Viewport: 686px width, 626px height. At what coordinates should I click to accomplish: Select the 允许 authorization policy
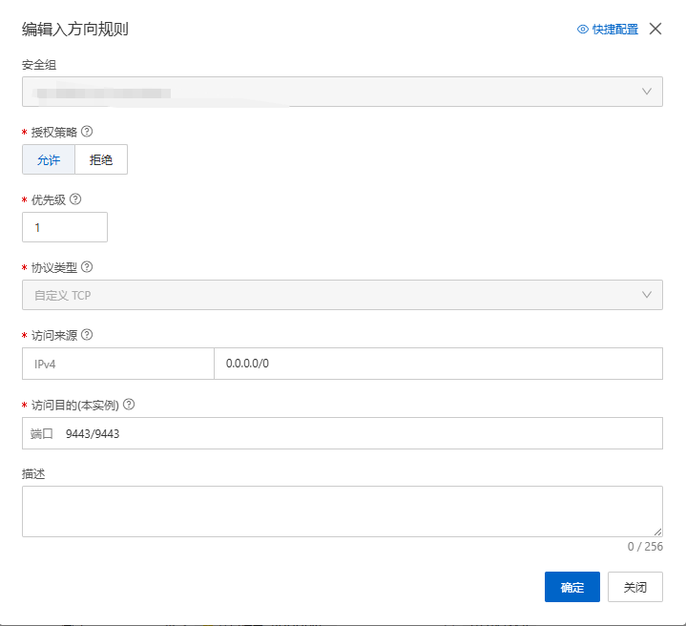point(49,159)
